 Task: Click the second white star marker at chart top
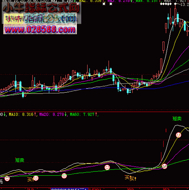click(111, 4)
